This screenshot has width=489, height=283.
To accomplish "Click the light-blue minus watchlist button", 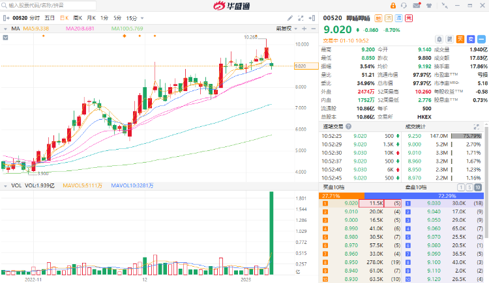I will (482, 39).
